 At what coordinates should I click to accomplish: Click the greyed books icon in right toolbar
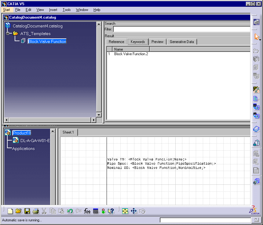coord(256,59)
